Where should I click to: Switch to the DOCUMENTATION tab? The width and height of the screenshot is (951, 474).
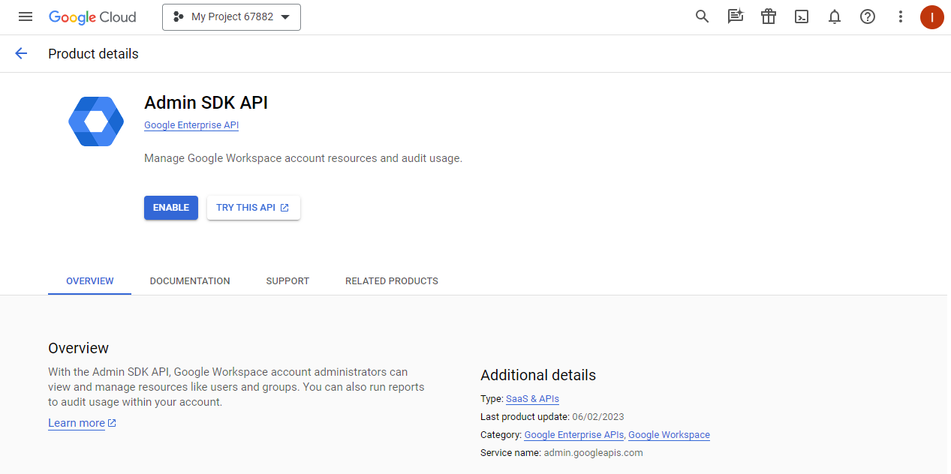pyautogui.click(x=190, y=280)
